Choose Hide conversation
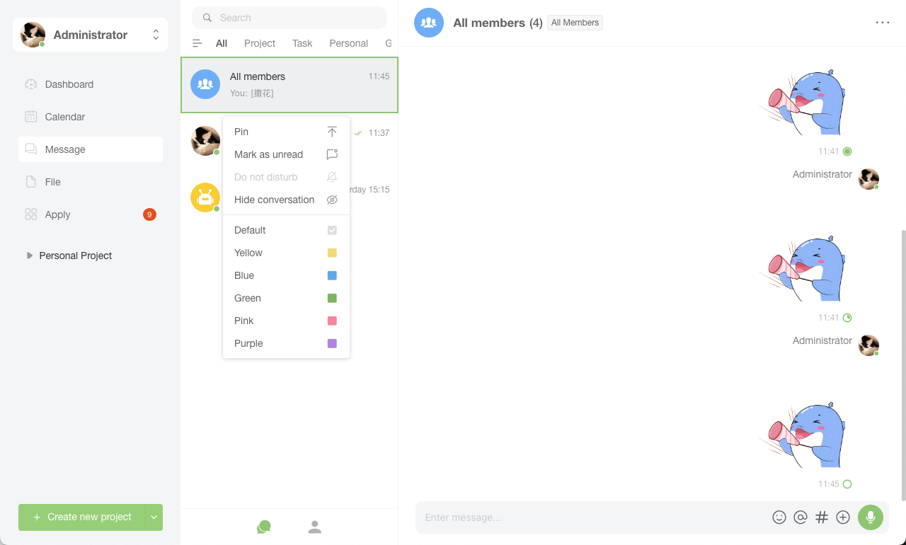Image resolution: width=906 pixels, height=545 pixels. tap(286, 200)
